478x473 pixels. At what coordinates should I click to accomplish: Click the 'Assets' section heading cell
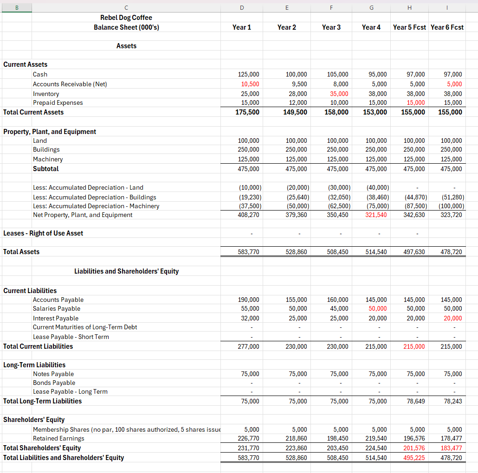pyautogui.click(x=126, y=46)
